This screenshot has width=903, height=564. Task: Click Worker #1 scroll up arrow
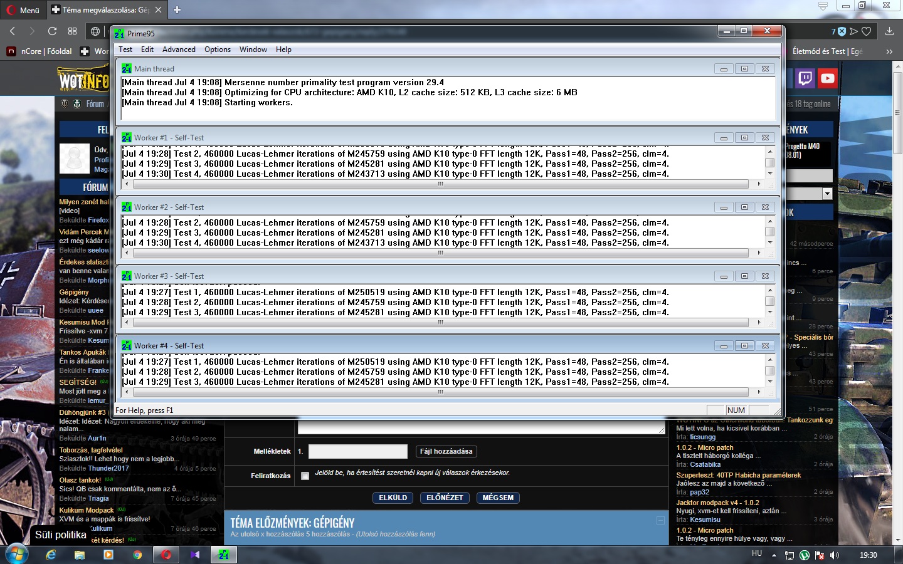[x=770, y=152]
